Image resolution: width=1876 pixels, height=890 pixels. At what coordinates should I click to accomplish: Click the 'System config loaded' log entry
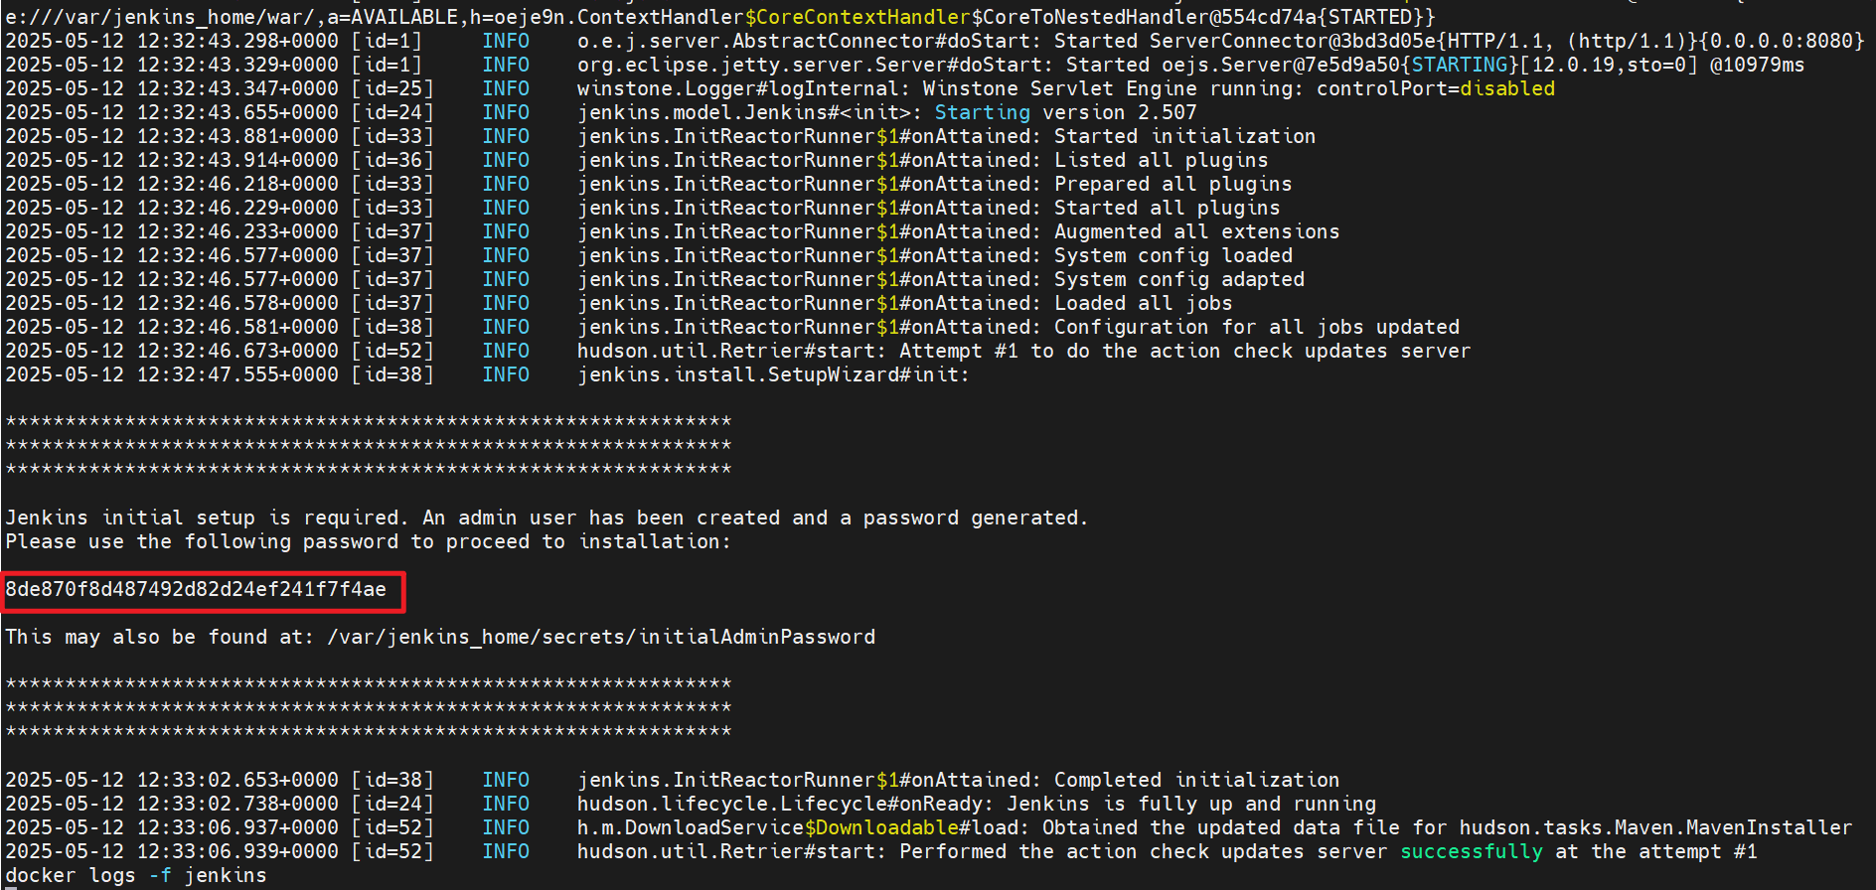tap(1172, 256)
